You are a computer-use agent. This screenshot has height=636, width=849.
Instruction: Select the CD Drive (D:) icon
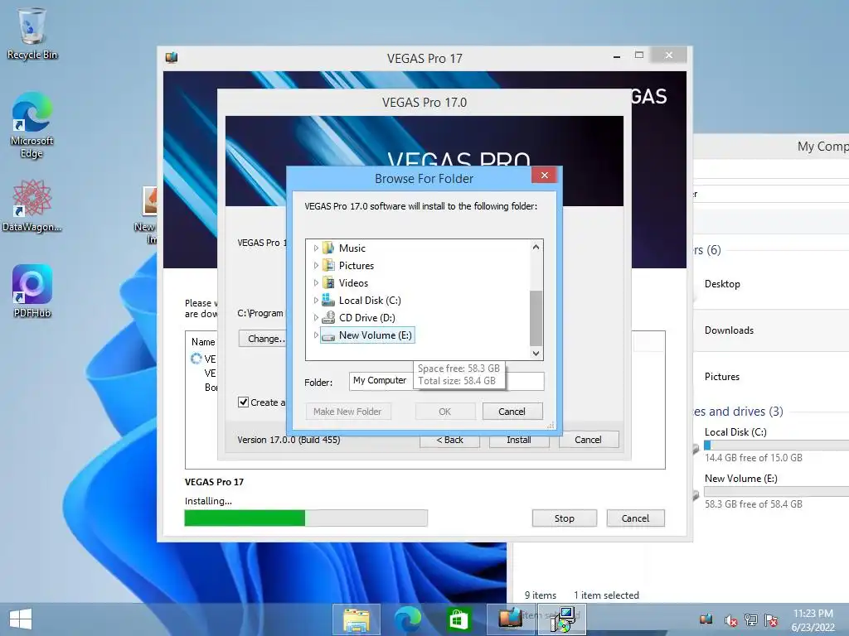click(328, 317)
